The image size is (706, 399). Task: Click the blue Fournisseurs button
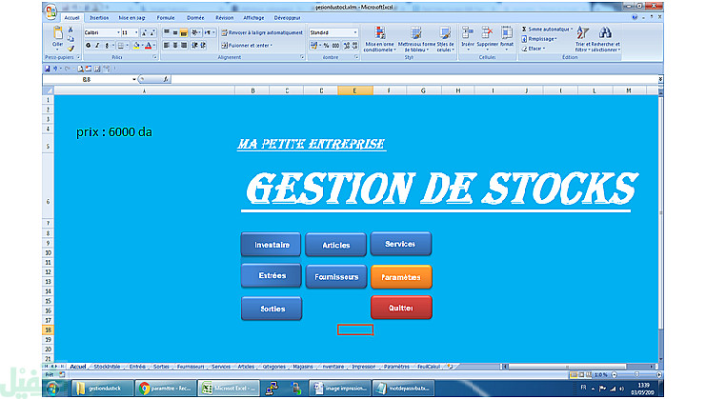pos(336,277)
